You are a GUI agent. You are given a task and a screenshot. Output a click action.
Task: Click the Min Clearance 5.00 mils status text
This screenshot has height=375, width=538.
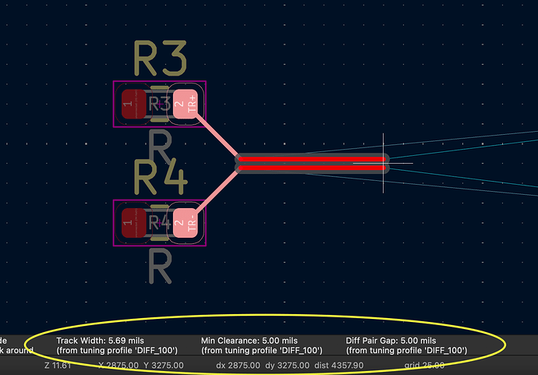pos(250,341)
